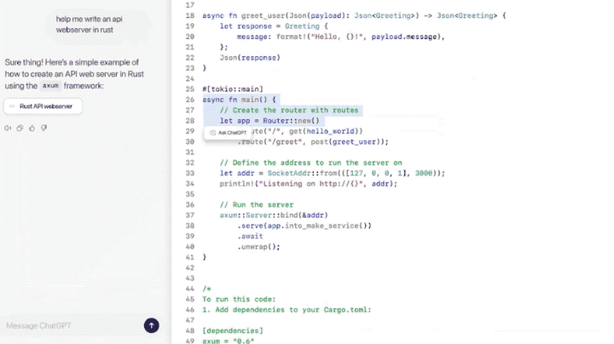This screenshot has width=614, height=344.
Task: Send the message with the arrow button
Action: pos(152,325)
